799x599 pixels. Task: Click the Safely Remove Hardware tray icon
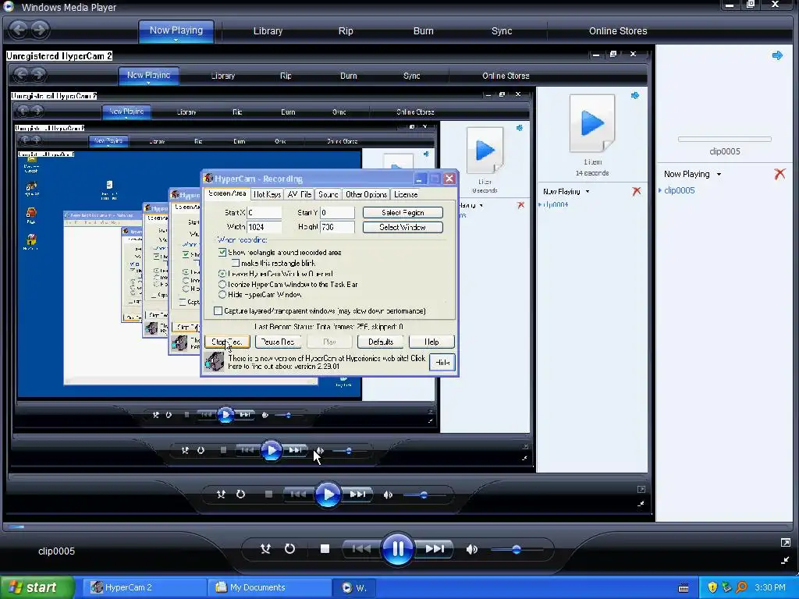[726, 587]
